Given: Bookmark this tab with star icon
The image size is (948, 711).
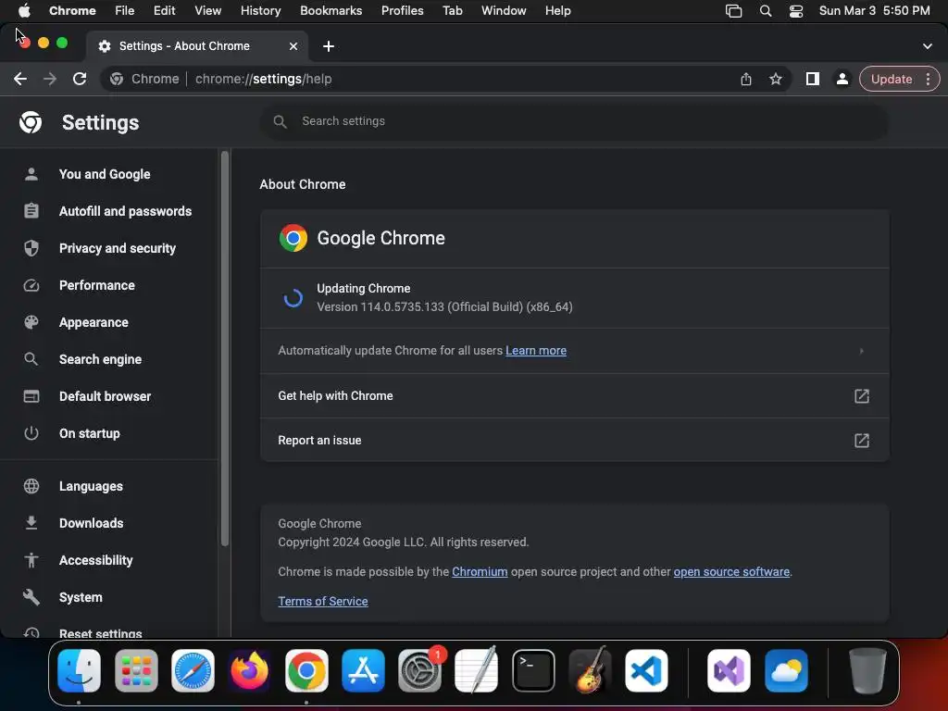Looking at the screenshot, I should 776,80.
